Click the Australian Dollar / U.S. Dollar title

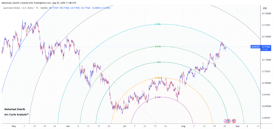18,8
